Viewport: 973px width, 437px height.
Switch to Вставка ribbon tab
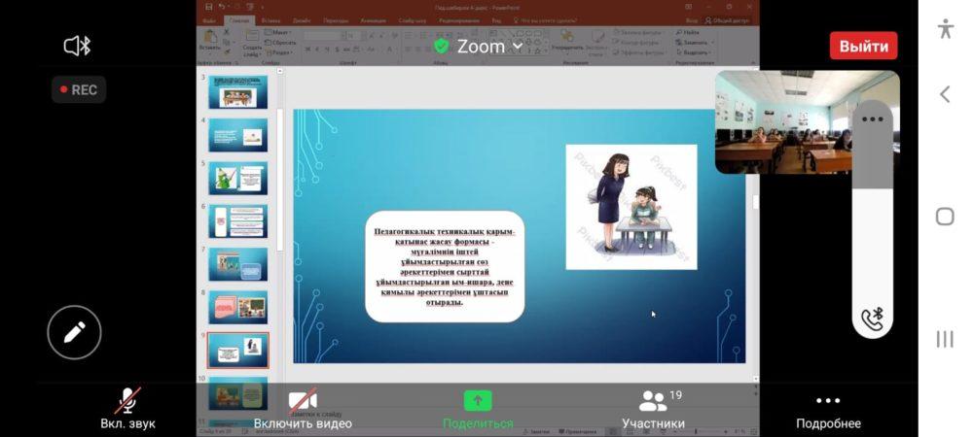click(x=271, y=20)
